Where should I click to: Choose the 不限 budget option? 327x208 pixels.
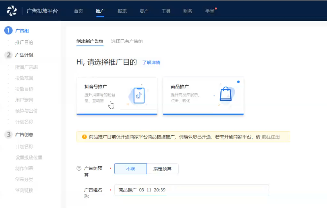(131, 169)
